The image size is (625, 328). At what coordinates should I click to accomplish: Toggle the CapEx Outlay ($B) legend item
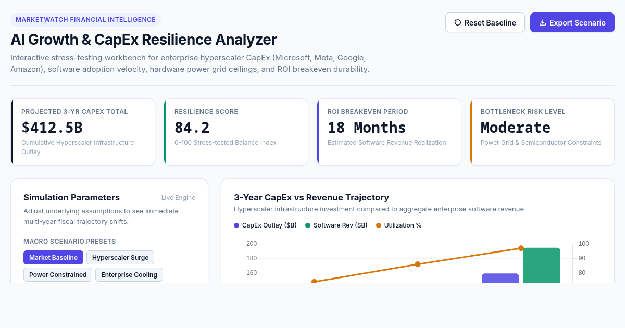(265, 225)
